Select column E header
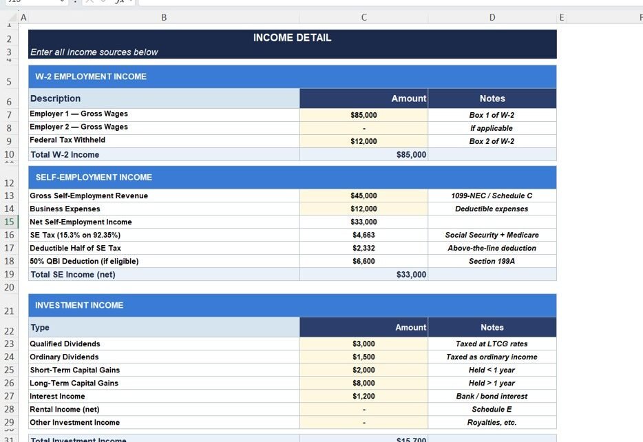643x442 pixels. 562,18
